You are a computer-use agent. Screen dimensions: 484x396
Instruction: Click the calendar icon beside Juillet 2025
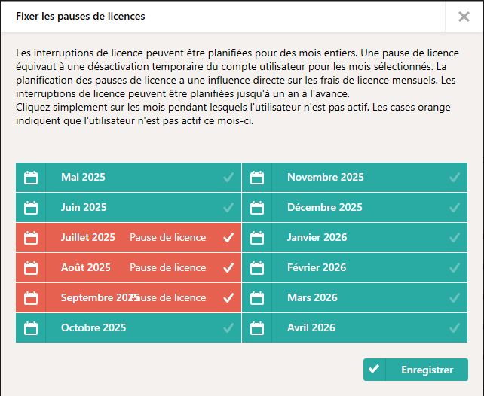31,238
